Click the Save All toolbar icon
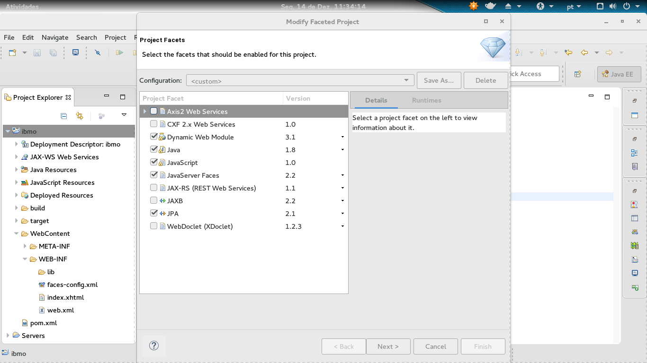Image resolution: width=647 pixels, height=363 pixels. [53, 52]
